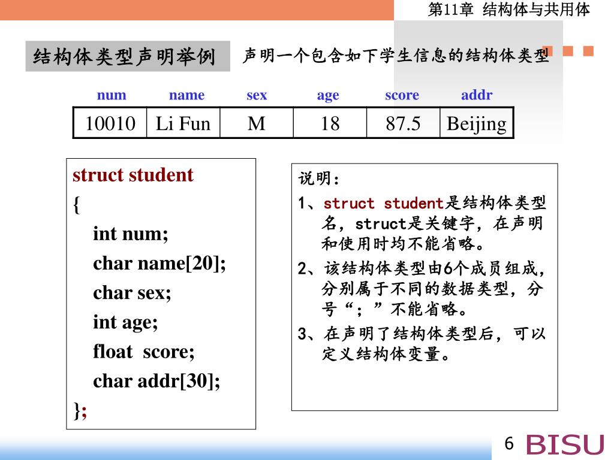Click note 3 line '定义结构体变量。'
Screen dimensions: 614x460
386,354
